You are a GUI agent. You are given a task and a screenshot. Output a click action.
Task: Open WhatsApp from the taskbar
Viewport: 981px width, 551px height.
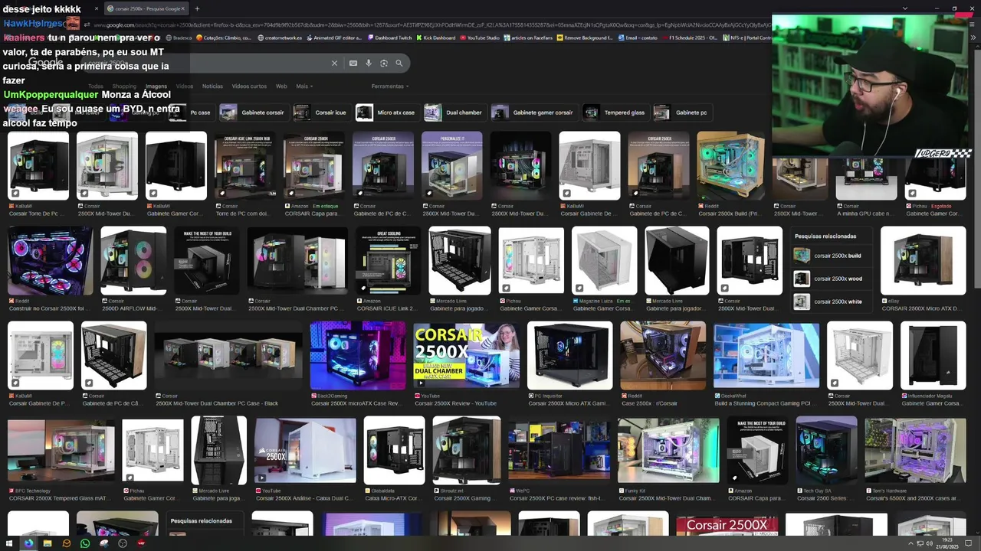tap(85, 543)
